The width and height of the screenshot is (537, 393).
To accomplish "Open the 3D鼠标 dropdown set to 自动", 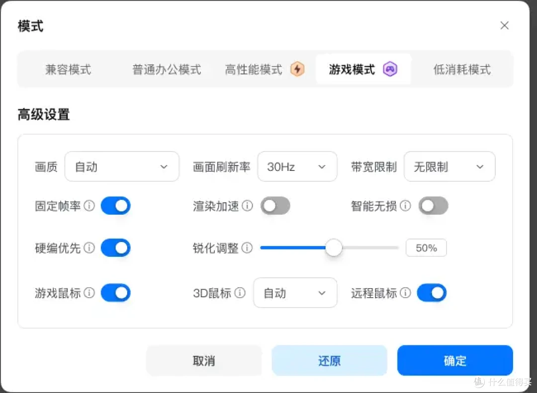I will pos(295,293).
